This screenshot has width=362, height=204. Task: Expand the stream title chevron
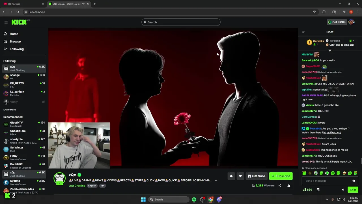tap(216, 180)
